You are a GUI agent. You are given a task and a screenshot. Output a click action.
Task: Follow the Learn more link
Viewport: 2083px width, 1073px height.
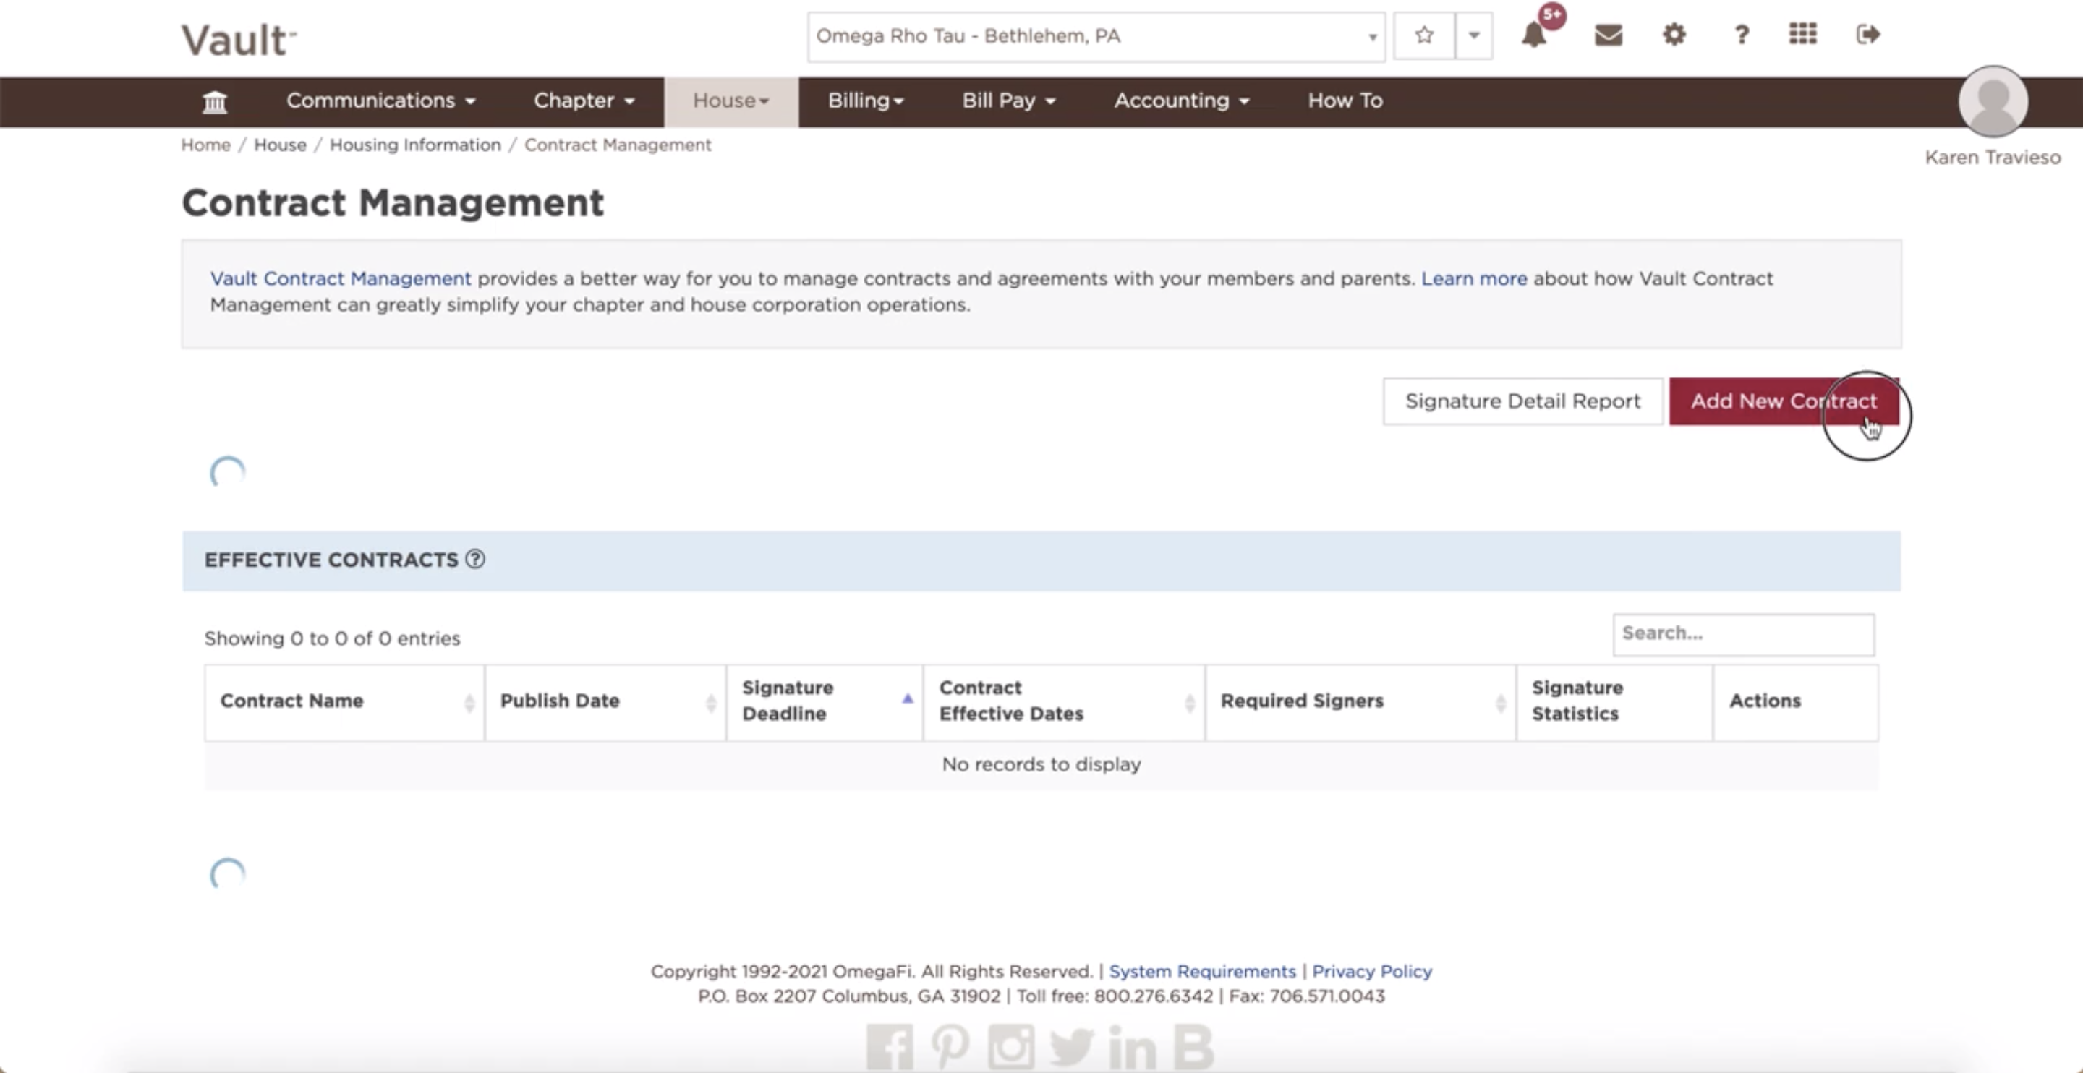[1473, 278]
